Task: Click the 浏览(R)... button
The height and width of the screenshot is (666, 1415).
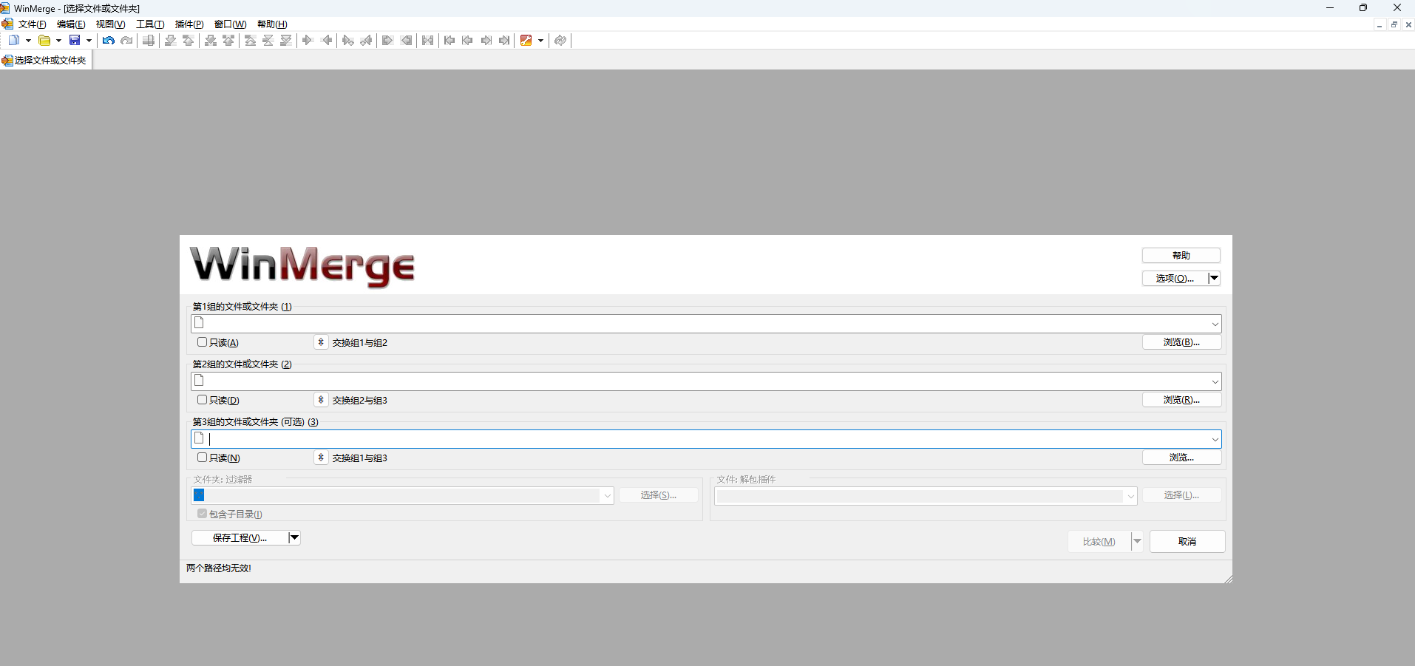Action: 1181,400
